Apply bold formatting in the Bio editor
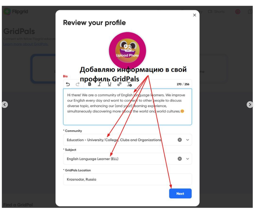Image resolution: width=256 pixels, height=212 pixels. click(89, 84)
